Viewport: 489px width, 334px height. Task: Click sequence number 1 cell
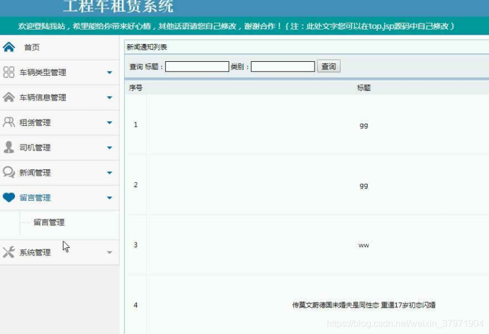point(136,125)
